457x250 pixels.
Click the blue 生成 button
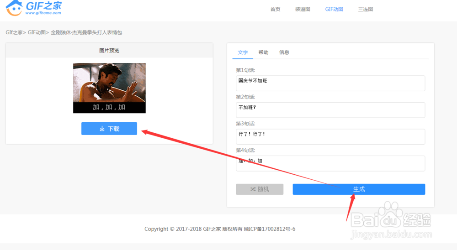[359, 189]
